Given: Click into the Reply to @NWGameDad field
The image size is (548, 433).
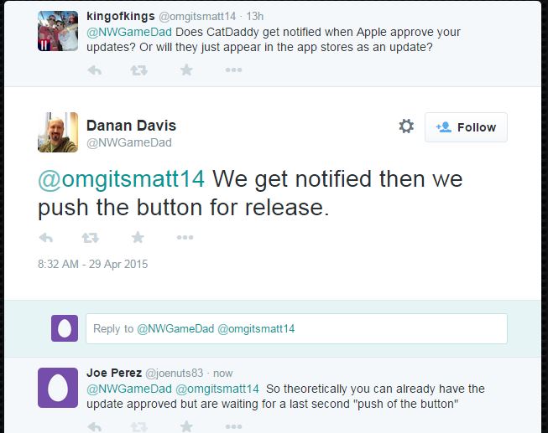Looking at the screenshot, I should [x=296, y=328].
